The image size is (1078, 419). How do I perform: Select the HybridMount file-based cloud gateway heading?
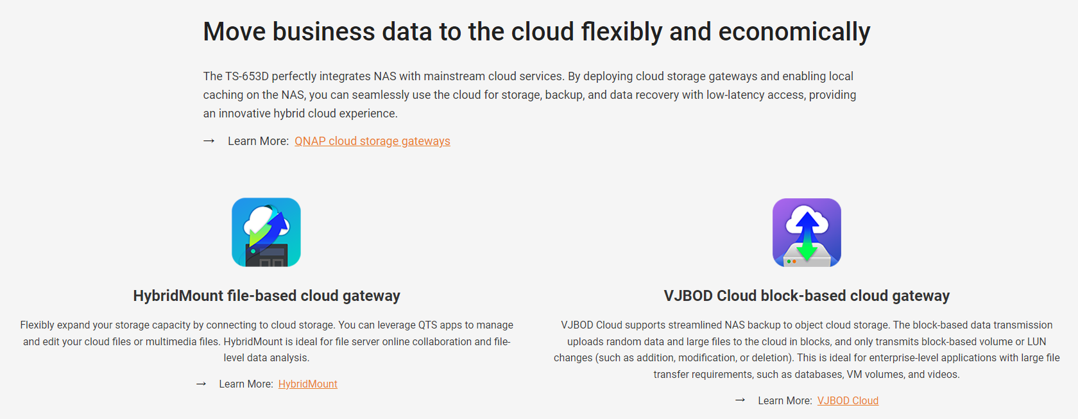[266, 296]
